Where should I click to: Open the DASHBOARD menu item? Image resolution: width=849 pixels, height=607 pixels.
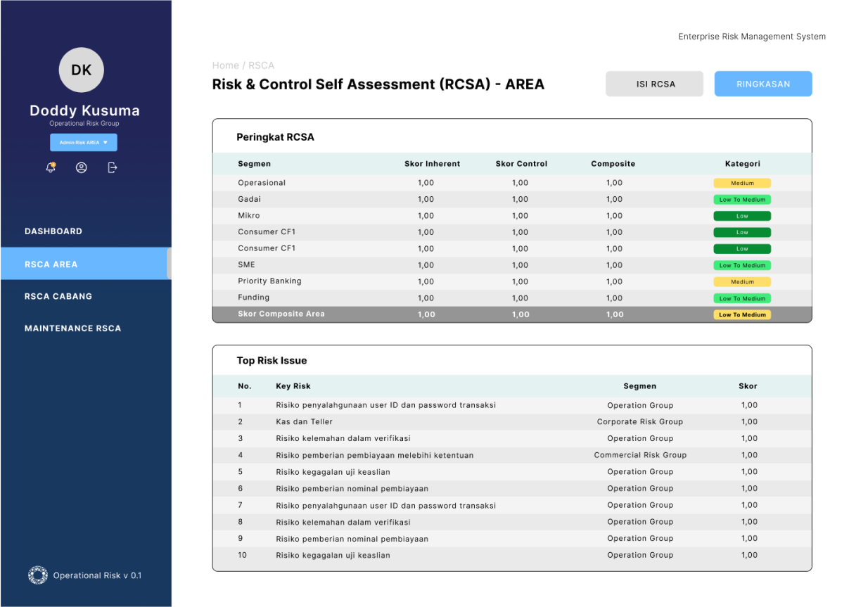pos(53,231)
